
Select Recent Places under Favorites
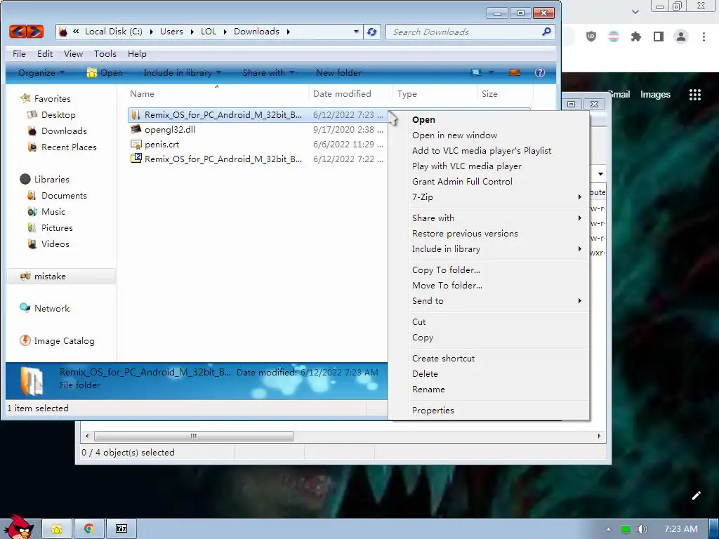(x=69, y=147)
